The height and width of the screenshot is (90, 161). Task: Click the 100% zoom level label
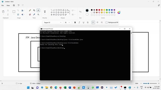click(137, 83)
